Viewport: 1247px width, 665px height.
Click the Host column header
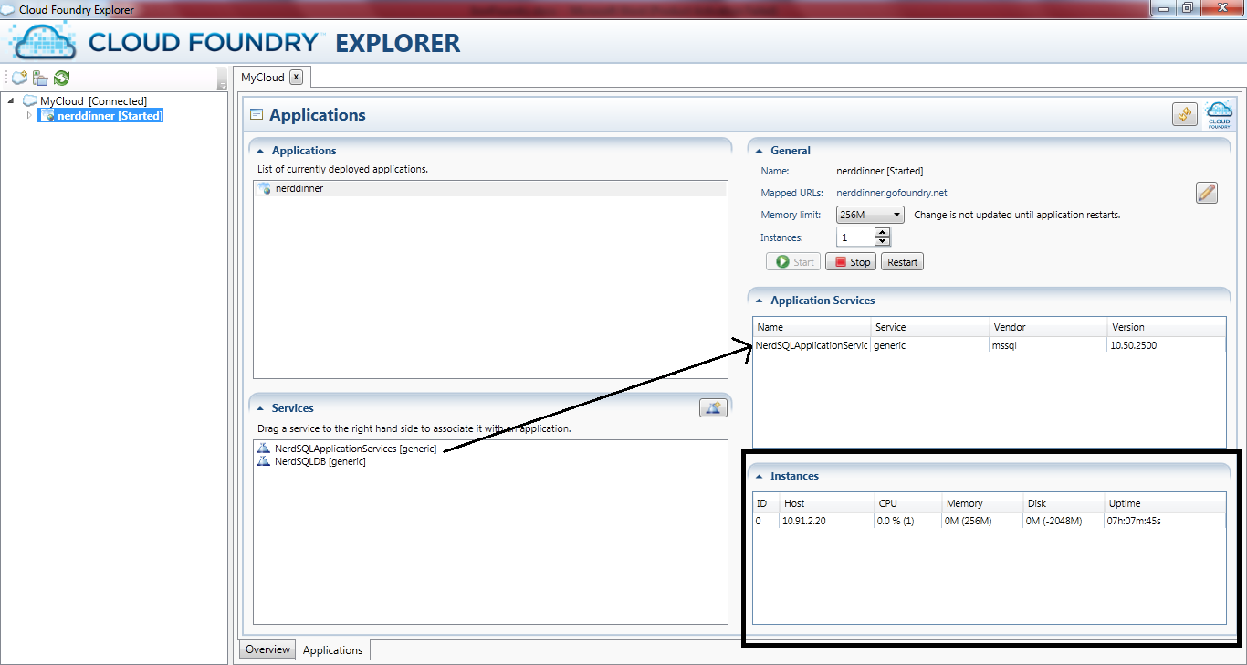(827, 503)
